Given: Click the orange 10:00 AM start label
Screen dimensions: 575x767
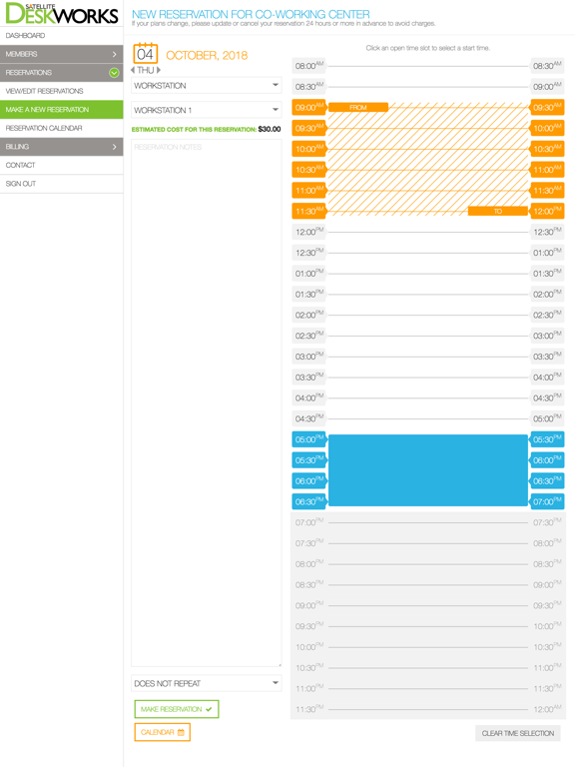Looking at the screenshot, I should click(309, 149).
